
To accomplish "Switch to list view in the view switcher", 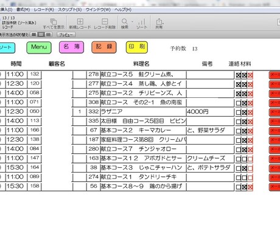I will click(41, 35).
